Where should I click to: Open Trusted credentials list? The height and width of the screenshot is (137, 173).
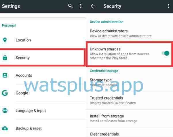tap(129, 100)
